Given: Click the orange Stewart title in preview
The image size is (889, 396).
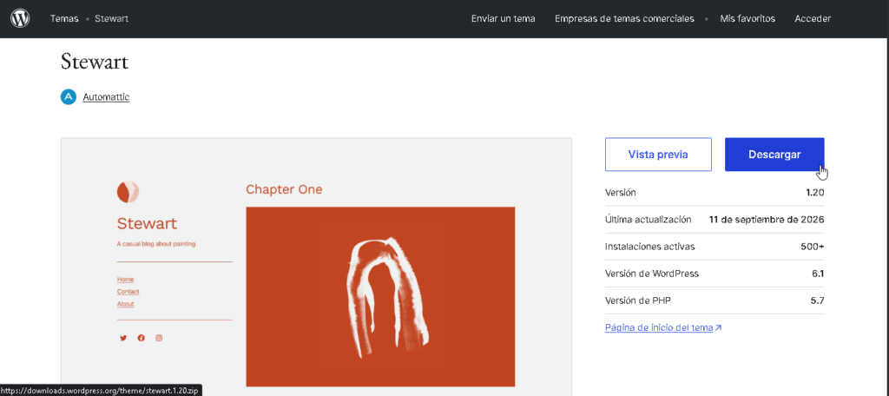Looking at the screenshot, I should (x=147, y=223).
